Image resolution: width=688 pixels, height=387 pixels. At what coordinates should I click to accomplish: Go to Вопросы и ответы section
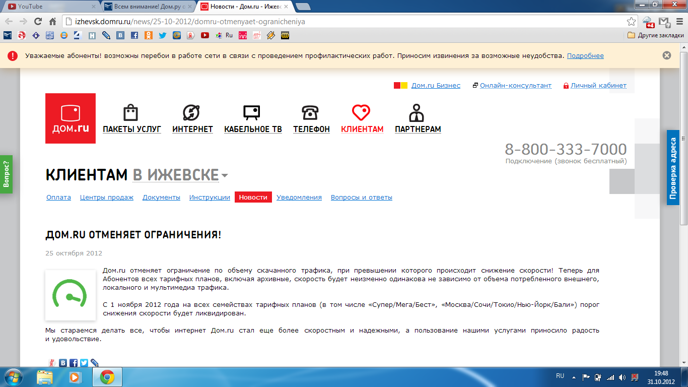tap(362, 198)
